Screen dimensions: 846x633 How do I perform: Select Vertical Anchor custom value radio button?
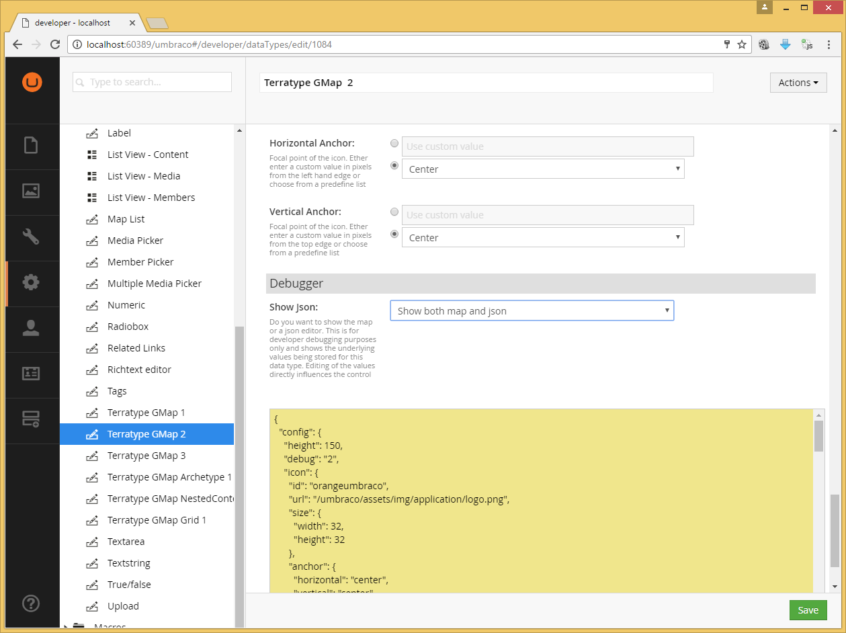[394, 212]
